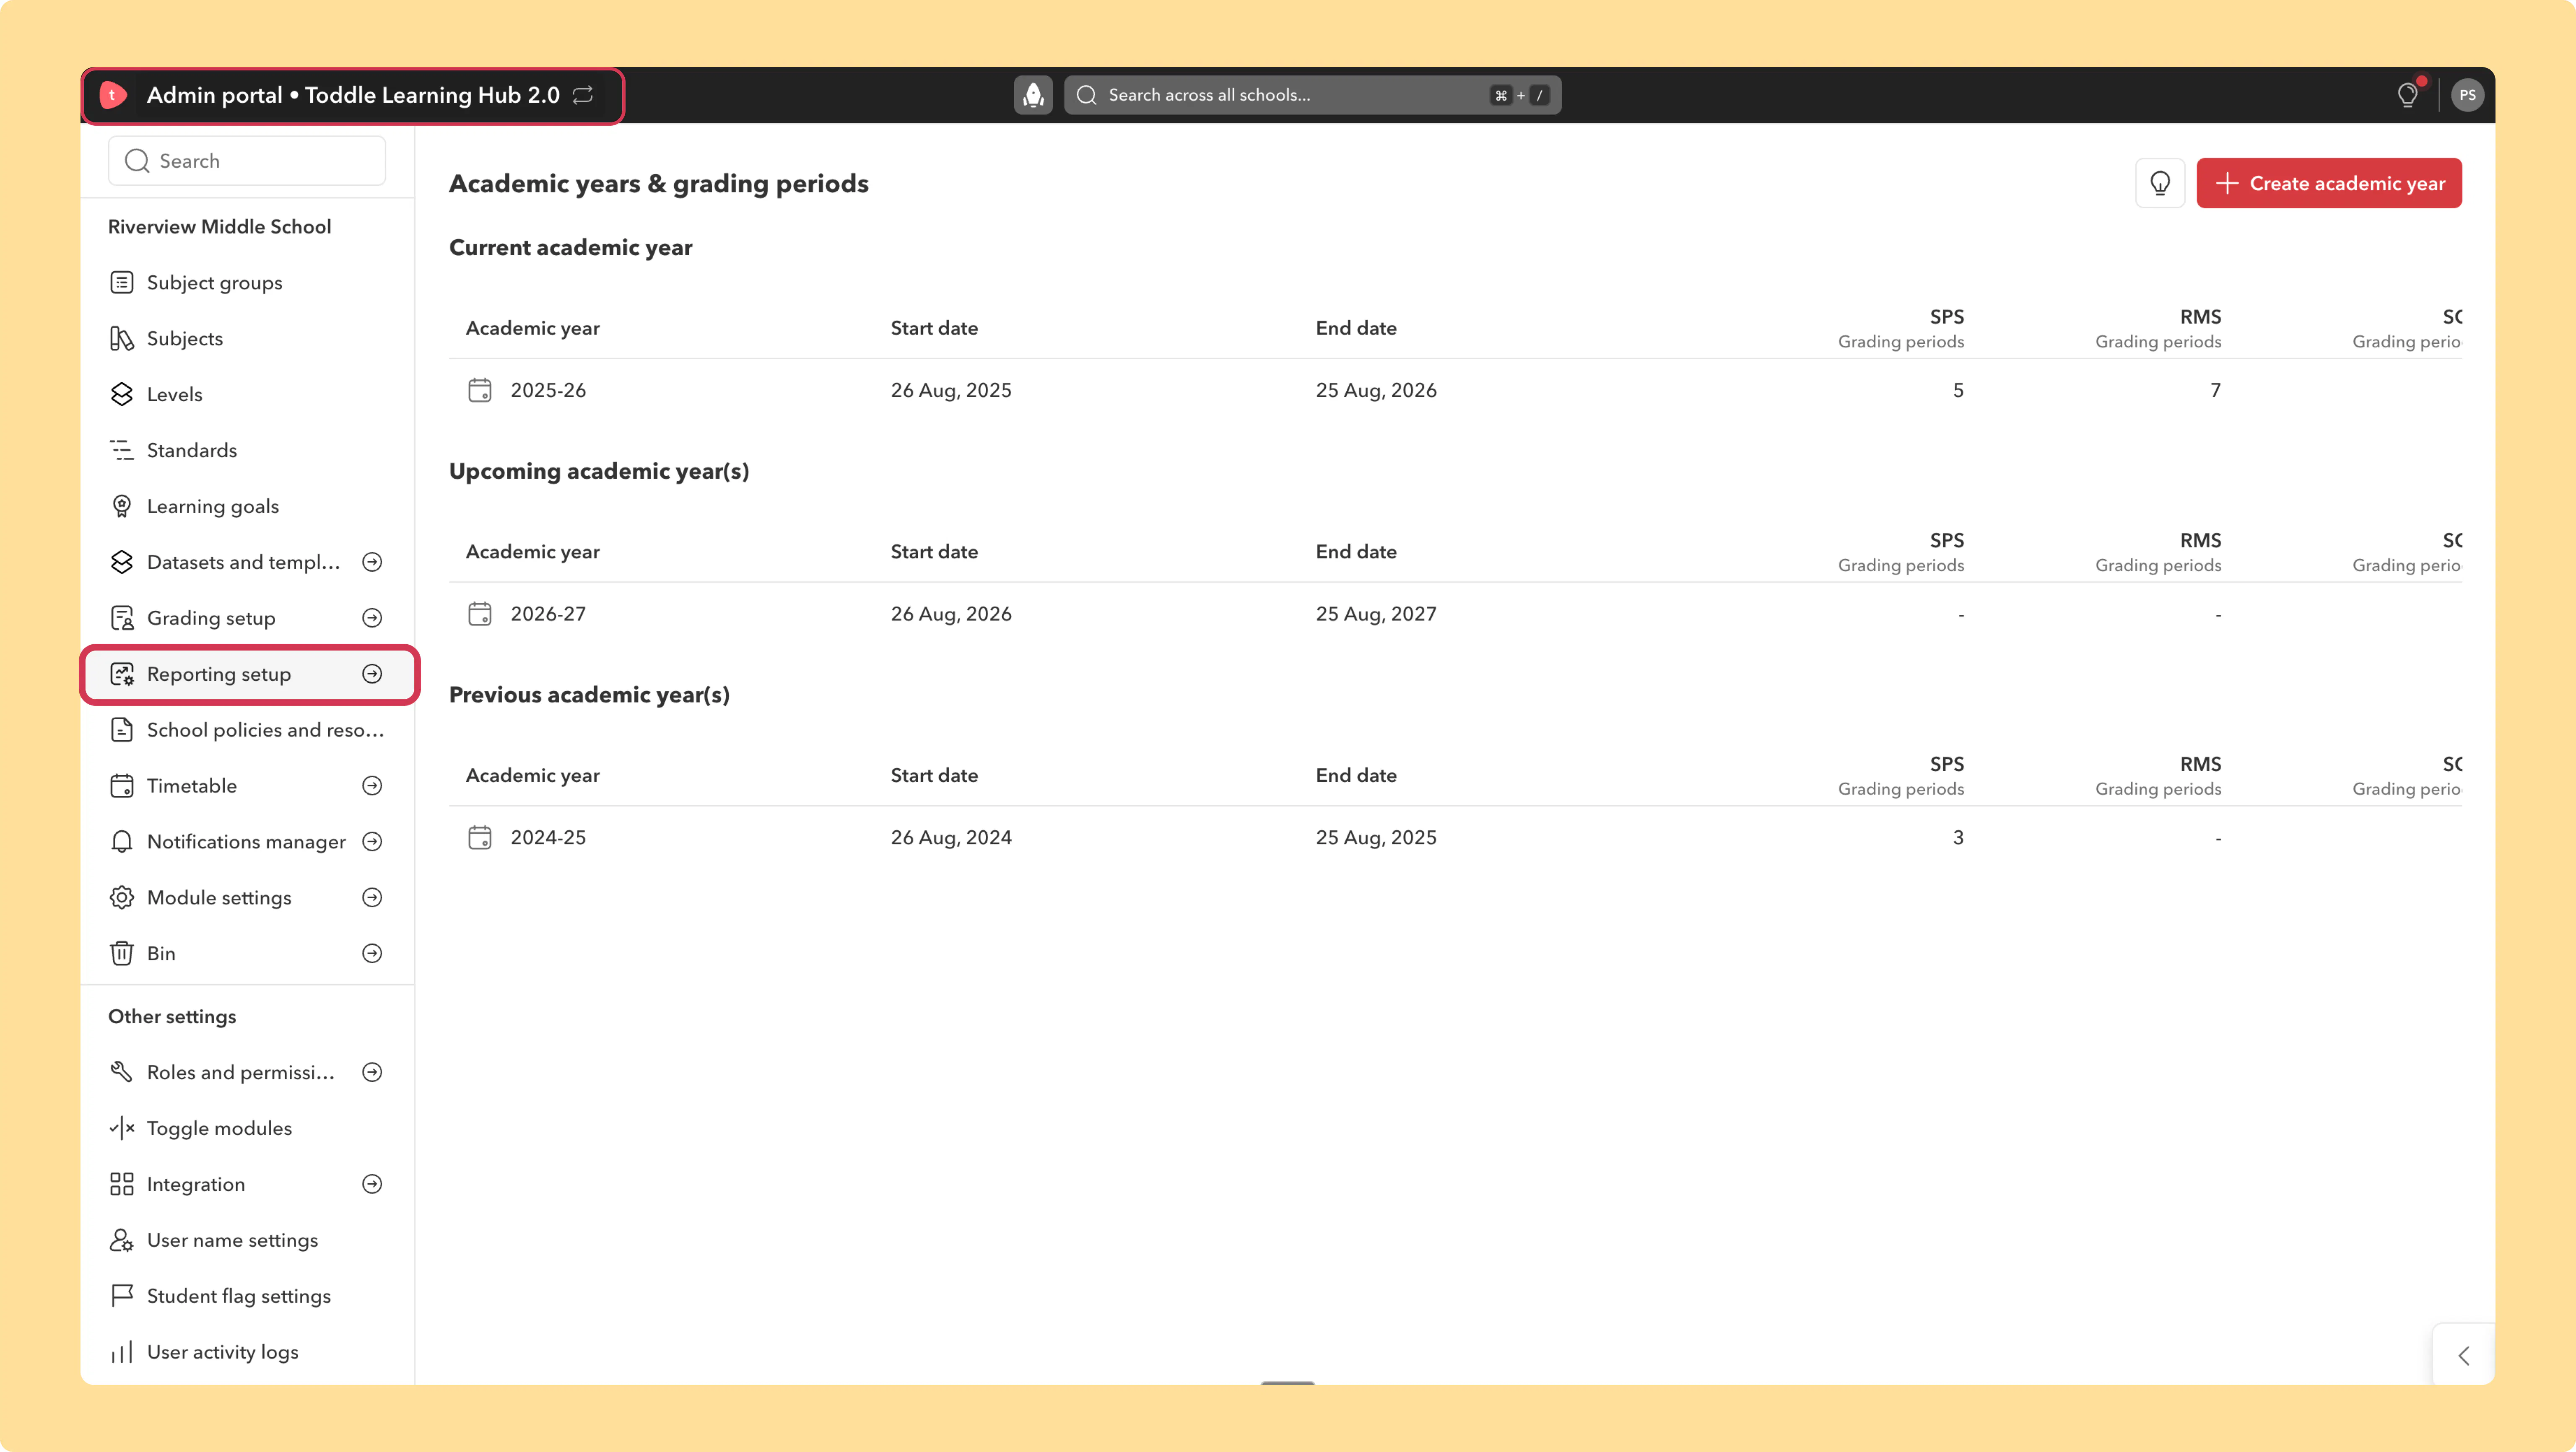This screenshot has width=2576, height=1452.
Task: Click the Datasets and templates icon
Action: pos(122,563)
